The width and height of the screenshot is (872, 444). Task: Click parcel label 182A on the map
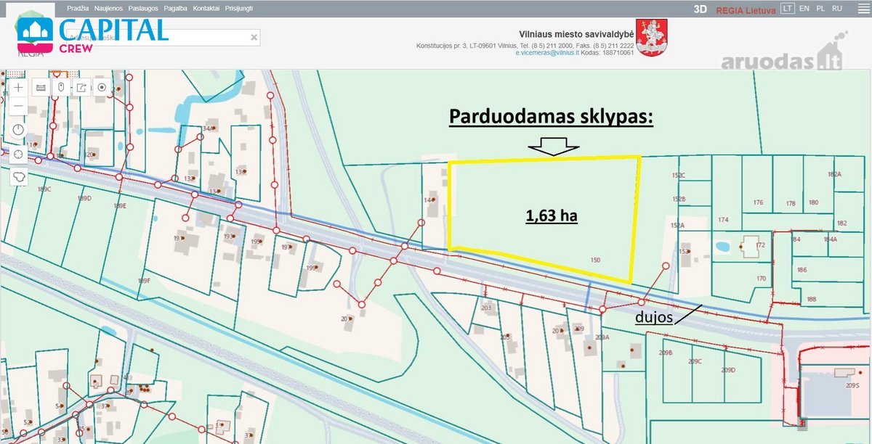pyautogui.click(x=833, y=175)
